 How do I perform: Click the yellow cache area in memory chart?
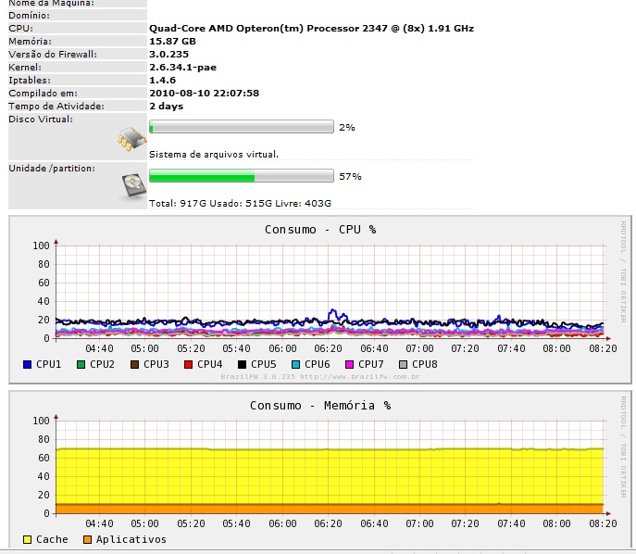[330, 477]
